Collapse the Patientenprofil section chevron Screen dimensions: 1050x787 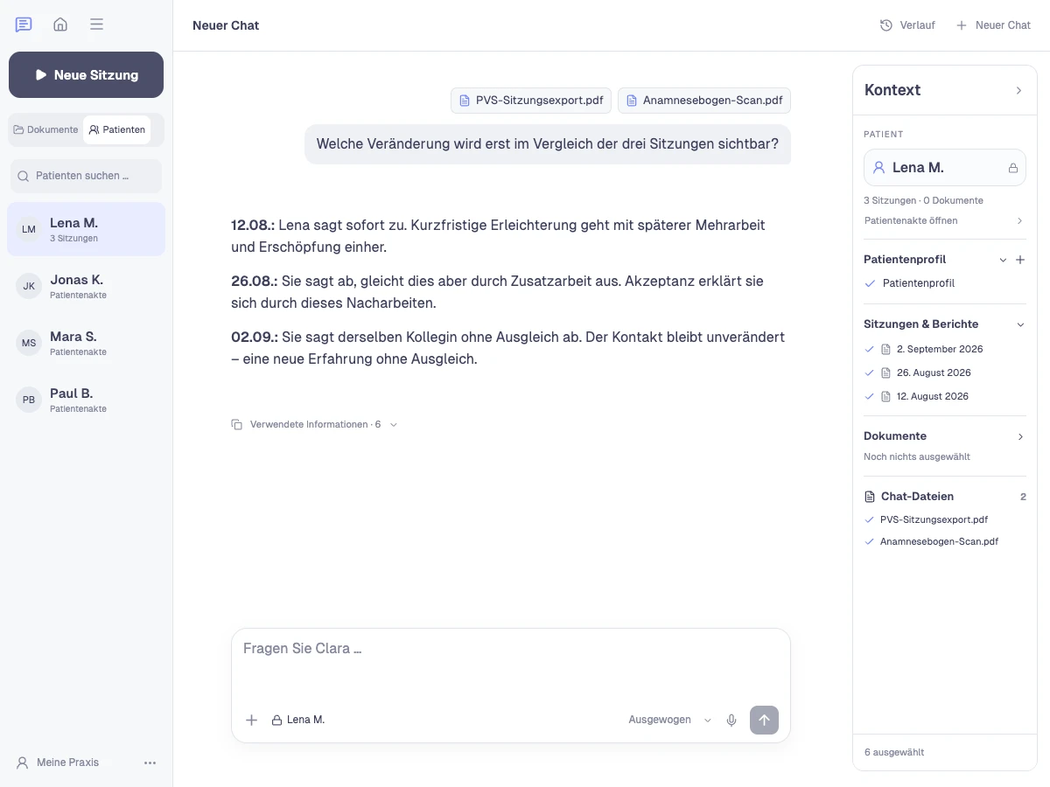pyautogui.click(x=1004, y=260)
